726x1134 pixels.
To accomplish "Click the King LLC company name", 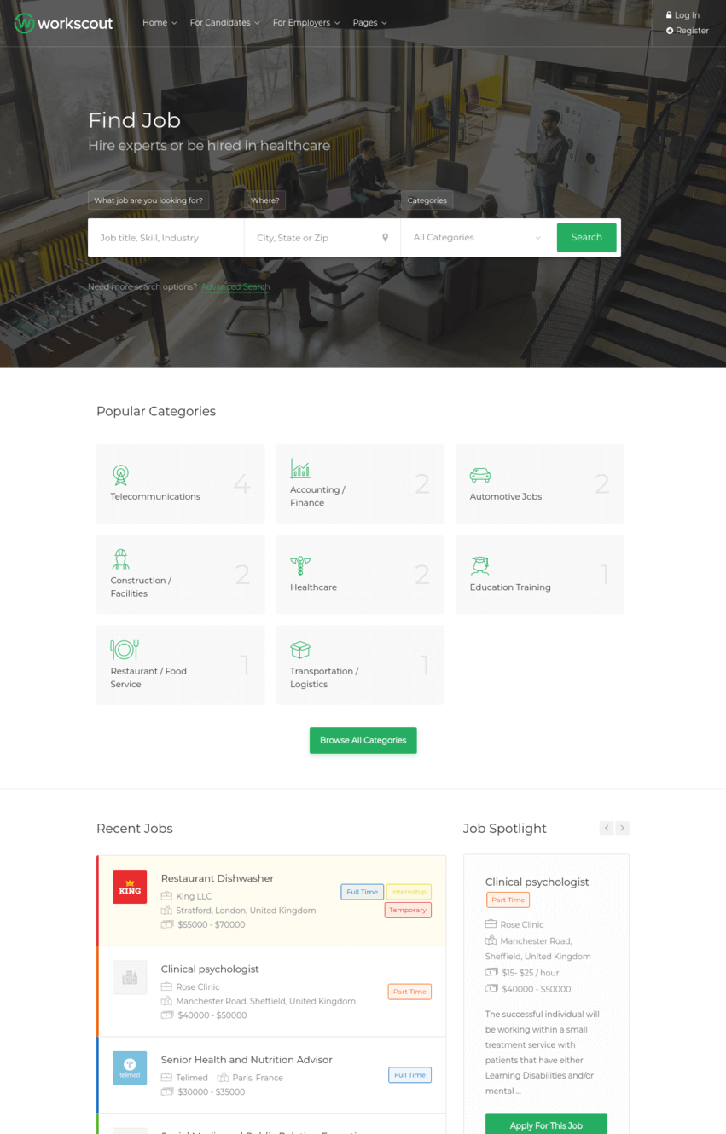I will [x=194, y=897].
